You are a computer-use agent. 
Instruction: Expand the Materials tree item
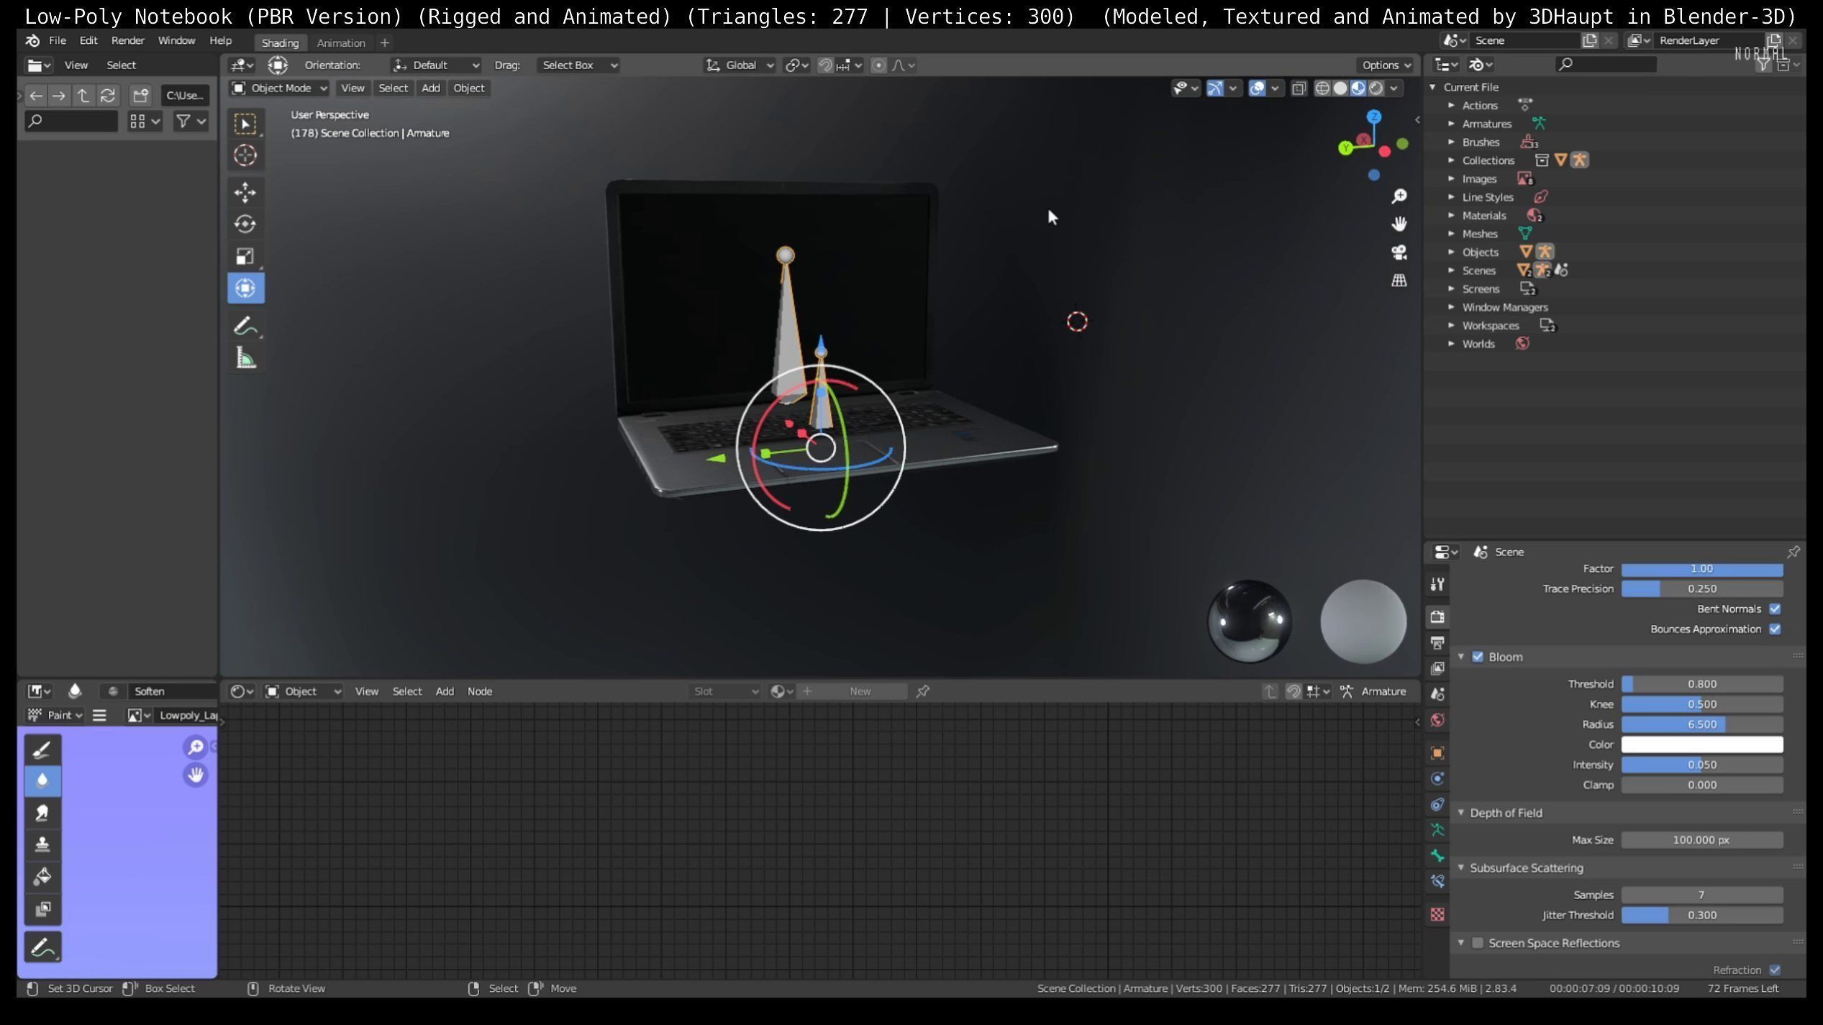coord(1452,215)
